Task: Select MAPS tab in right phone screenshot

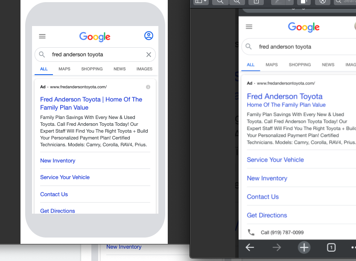Action: (x=272, y=65)
